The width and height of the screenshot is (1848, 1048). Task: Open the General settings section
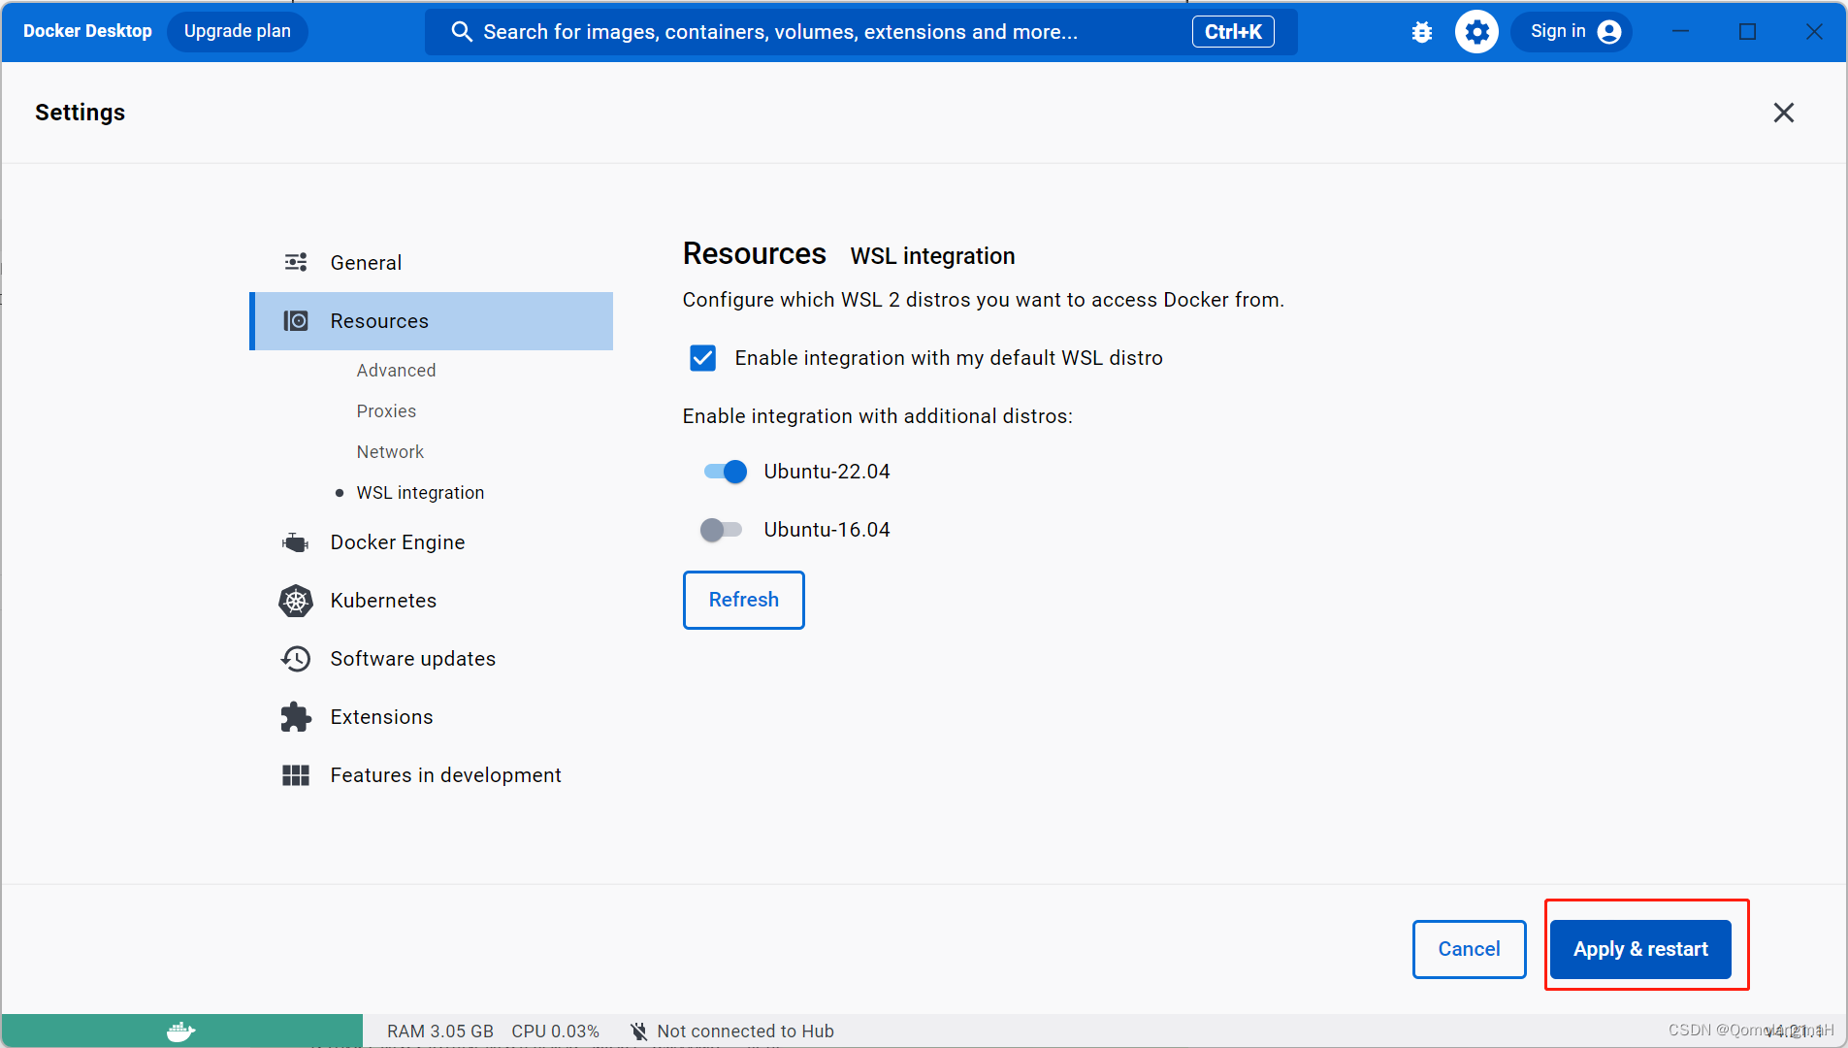click(366, 263)
